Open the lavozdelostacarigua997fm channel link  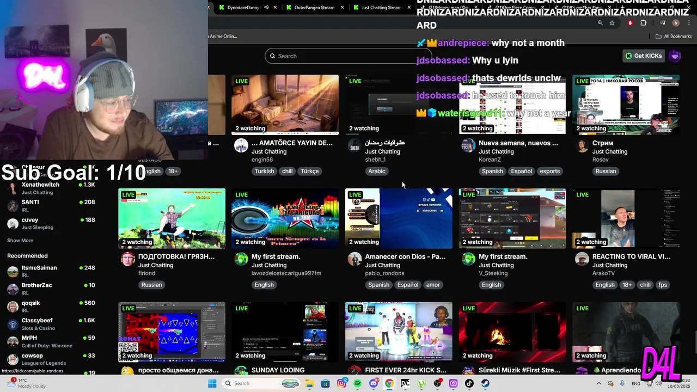[286, 273]
